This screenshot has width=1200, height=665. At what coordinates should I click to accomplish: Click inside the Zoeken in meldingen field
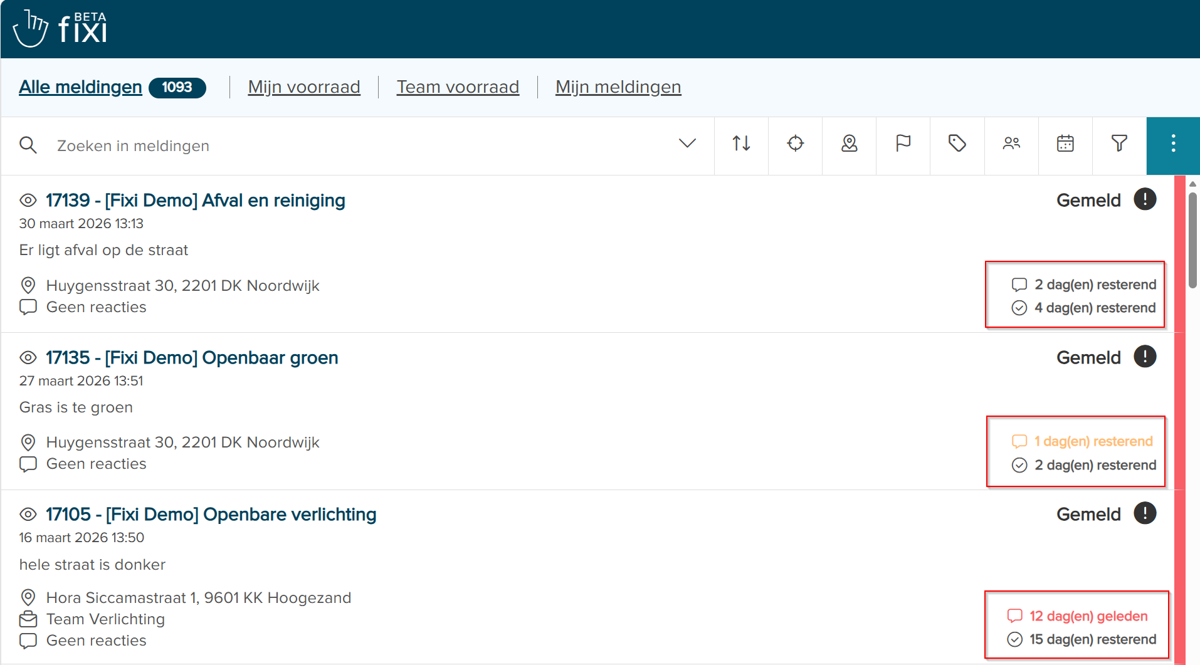(x=251, y=145)
